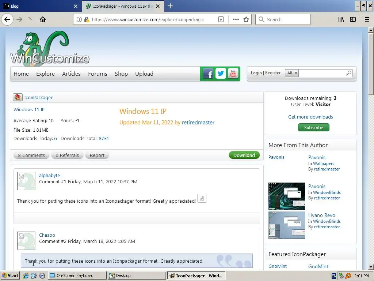Viewport: 374px width, 281px height.
Task: Open the Explore menu item
Action: [46, 74]
